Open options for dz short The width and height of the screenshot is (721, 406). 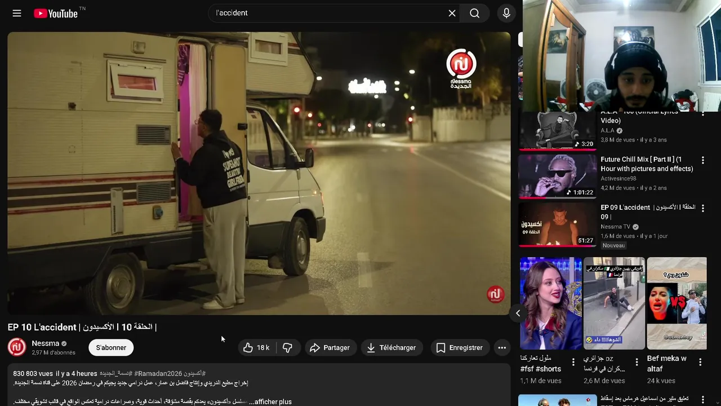(637, 362)
